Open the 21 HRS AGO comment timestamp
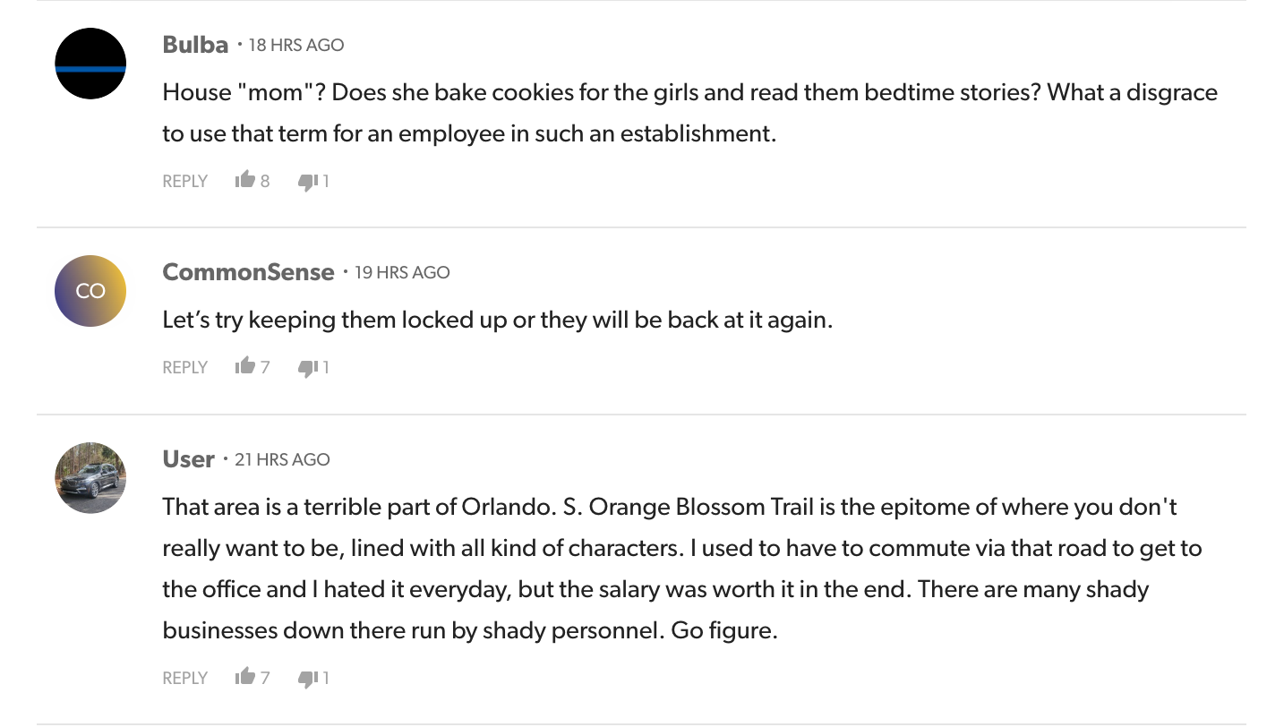The width and height of the screenshot is (1284, 727). pos(282,459)
